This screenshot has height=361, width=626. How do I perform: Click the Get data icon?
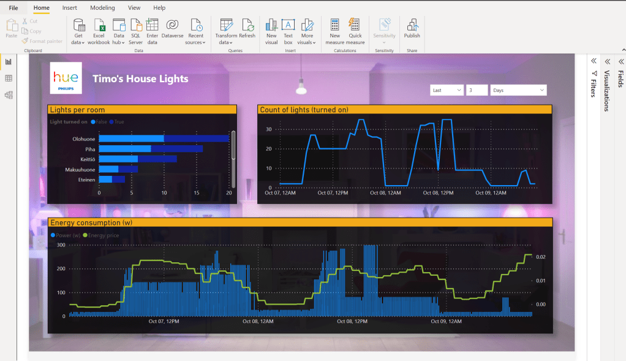(x=78, y=25)
